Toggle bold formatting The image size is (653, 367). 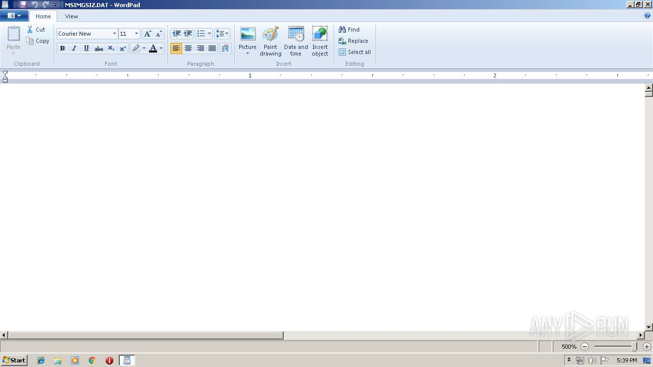coord(62,48)
